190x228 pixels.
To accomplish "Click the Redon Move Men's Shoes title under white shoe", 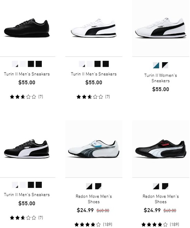I will (94, 199).
